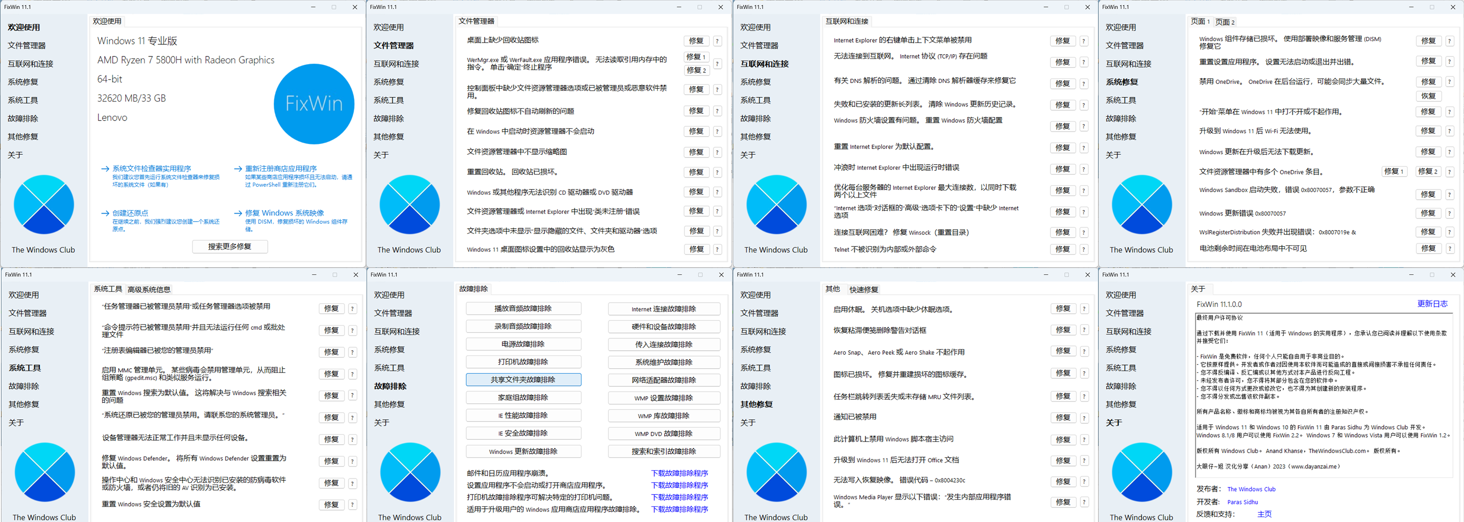Screen dimensions: 1464x522
Task: Click 修复 for 修复回收站图标不自动刷新的问题
Action: pos(696,111)
